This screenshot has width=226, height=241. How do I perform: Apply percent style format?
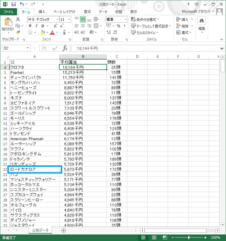coord(118,26)
